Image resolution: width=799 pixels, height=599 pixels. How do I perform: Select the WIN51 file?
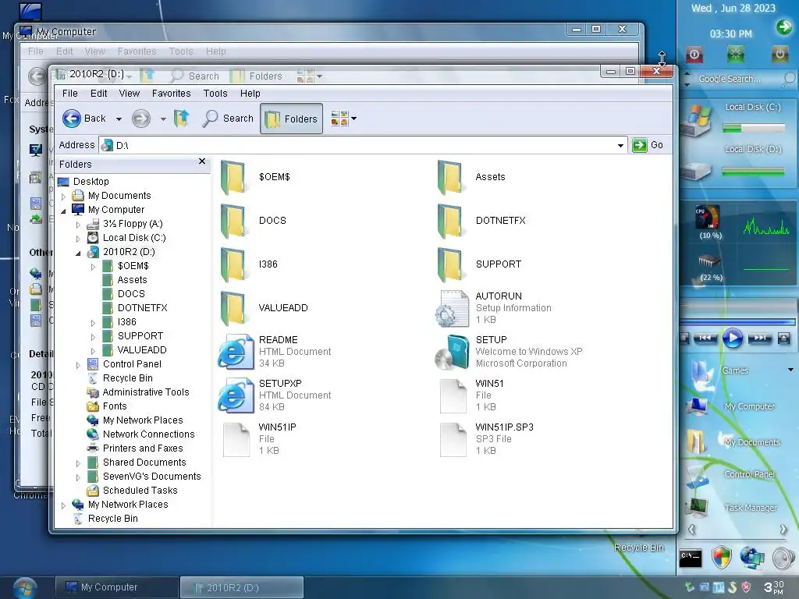click(453, 395)
